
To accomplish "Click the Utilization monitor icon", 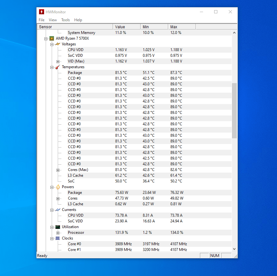I will (58, 227).
